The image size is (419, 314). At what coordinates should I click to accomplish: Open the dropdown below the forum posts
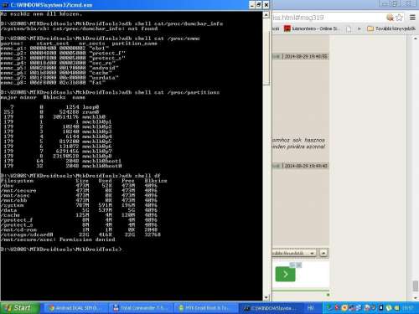(x=294, y=253)
